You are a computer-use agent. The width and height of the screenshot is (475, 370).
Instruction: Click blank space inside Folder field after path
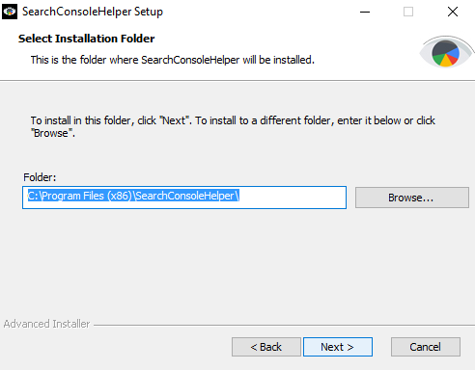point(293,198)
